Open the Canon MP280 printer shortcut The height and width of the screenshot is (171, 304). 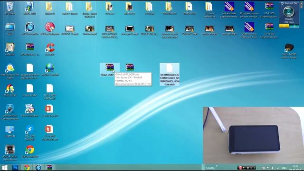(289, 51)
